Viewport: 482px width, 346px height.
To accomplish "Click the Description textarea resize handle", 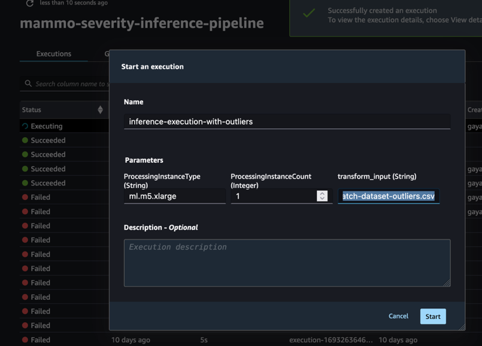I will pyautogui.click(x=447, y=283).
